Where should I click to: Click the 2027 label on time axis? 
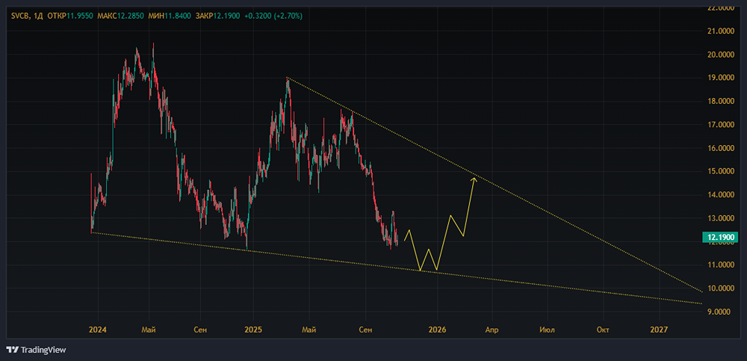tap(659, 330)
